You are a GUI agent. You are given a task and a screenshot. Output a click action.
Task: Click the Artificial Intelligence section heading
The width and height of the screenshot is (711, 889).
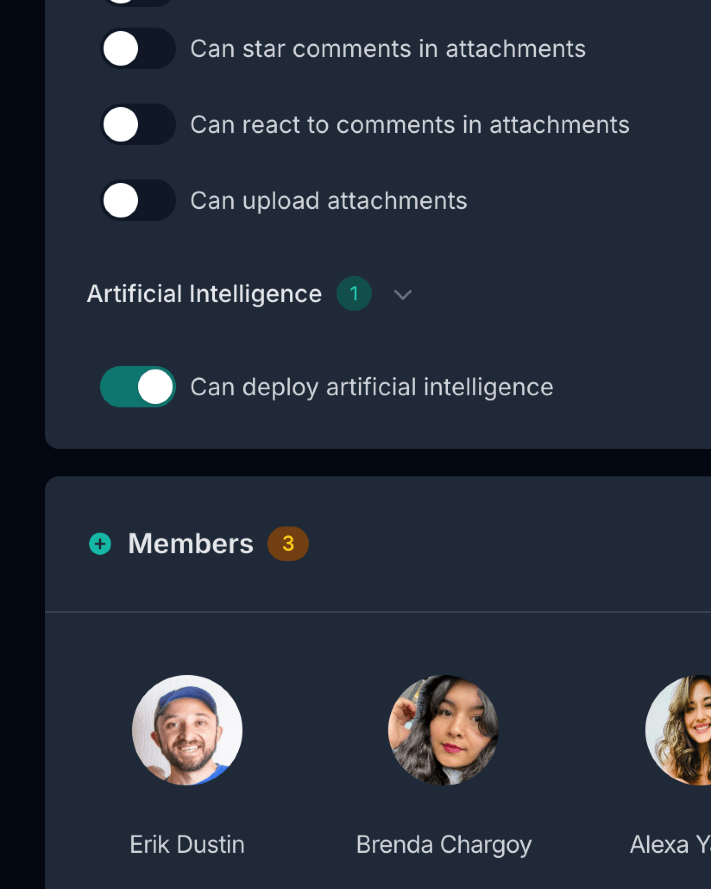tap(204, 294)
